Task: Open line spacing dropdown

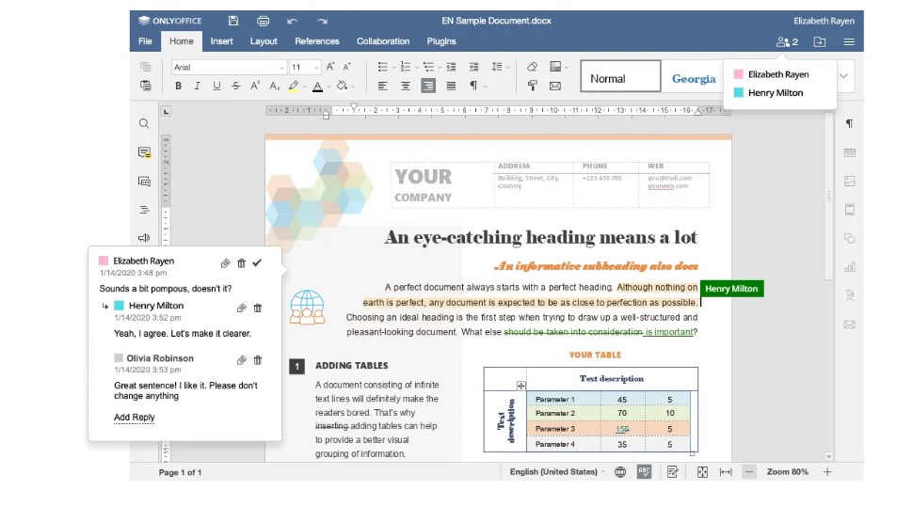Action: coord(500,67)
